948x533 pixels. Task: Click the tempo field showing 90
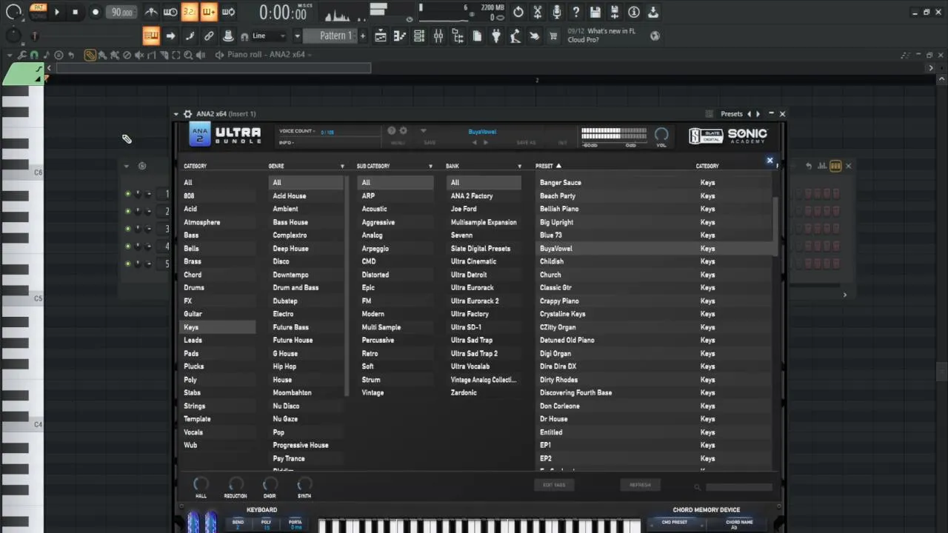pos(121,12)
